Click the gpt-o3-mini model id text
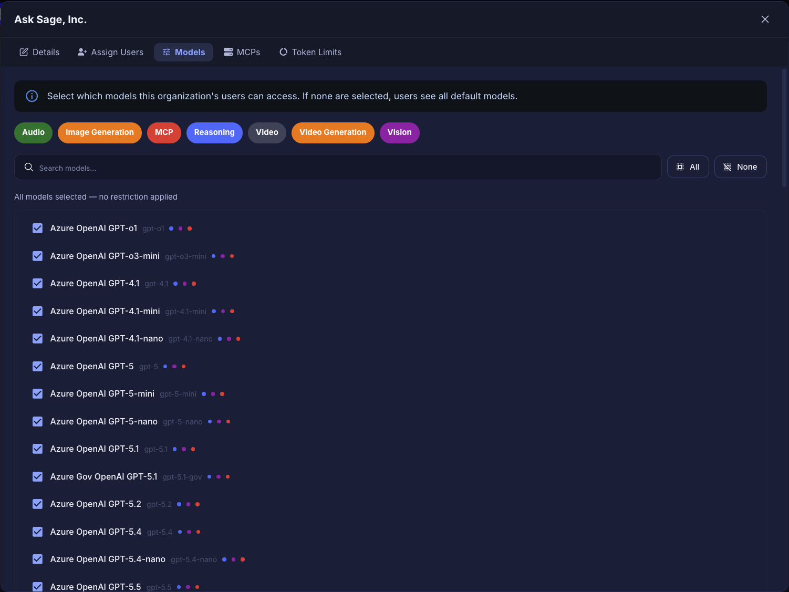 point(185,256)
